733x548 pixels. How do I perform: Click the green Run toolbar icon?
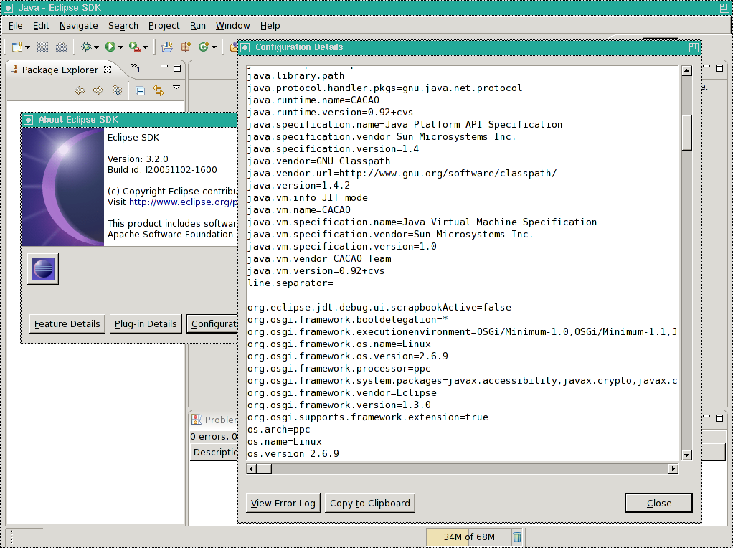pyautogui.click(x=110, y=47)
